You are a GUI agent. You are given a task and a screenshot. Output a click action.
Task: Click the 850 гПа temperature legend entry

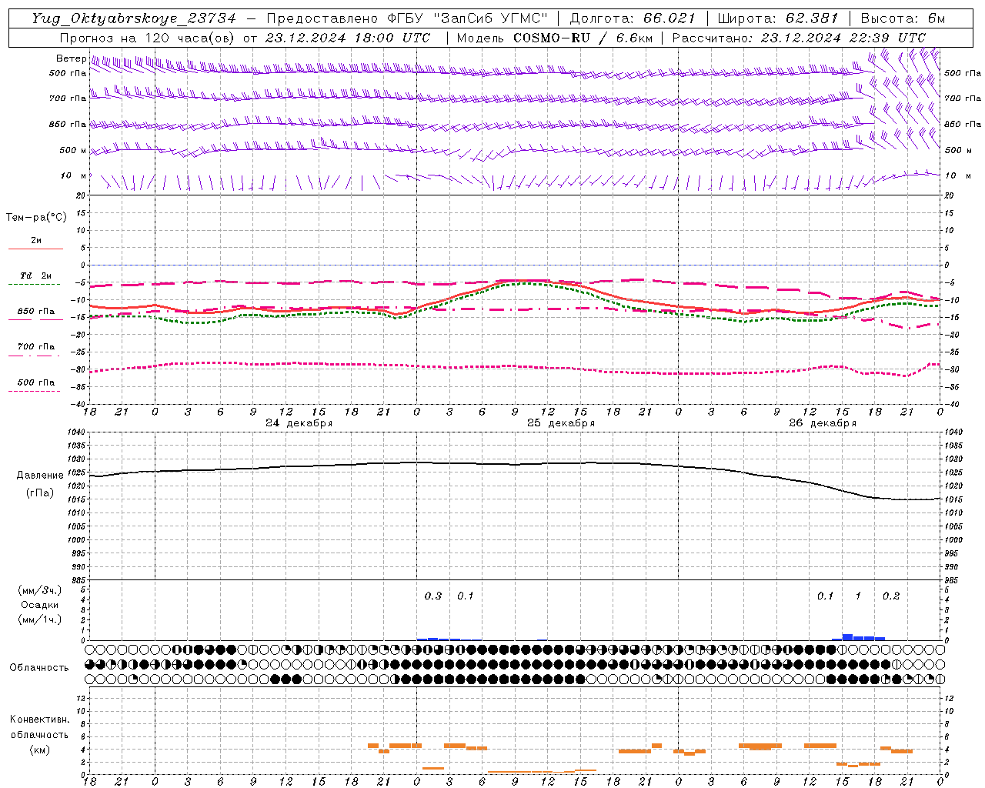(x=35, y=312)
